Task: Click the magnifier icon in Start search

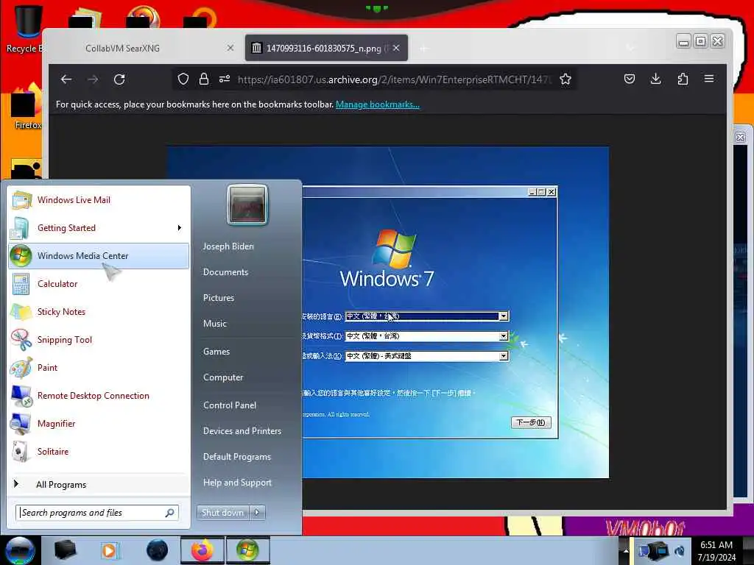Action: tap(170, 513)
